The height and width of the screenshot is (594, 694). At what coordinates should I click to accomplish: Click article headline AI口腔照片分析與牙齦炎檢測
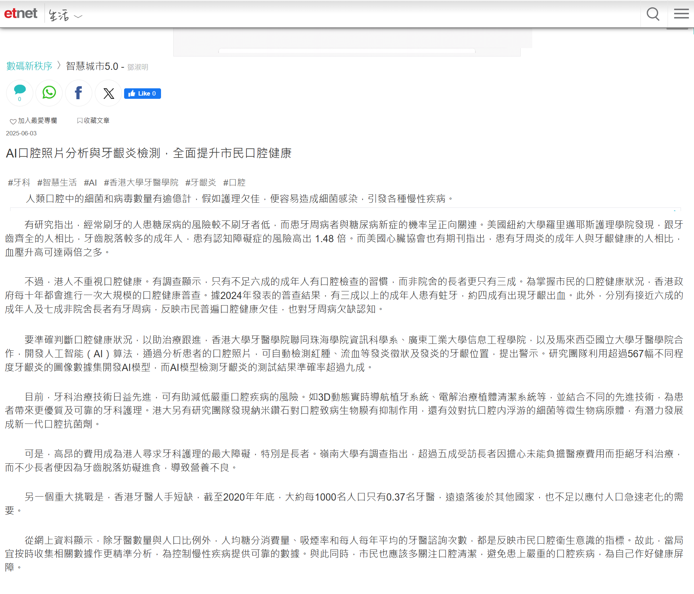pos(149,153)
